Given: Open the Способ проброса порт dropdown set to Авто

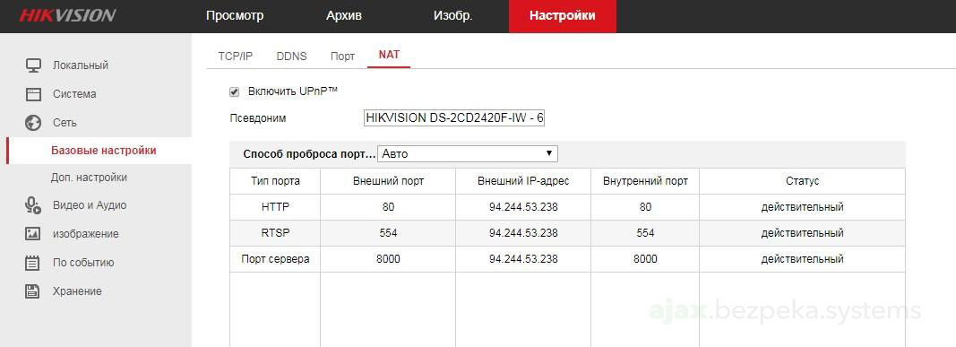Looking at the screenshot, I should (468, 153).
